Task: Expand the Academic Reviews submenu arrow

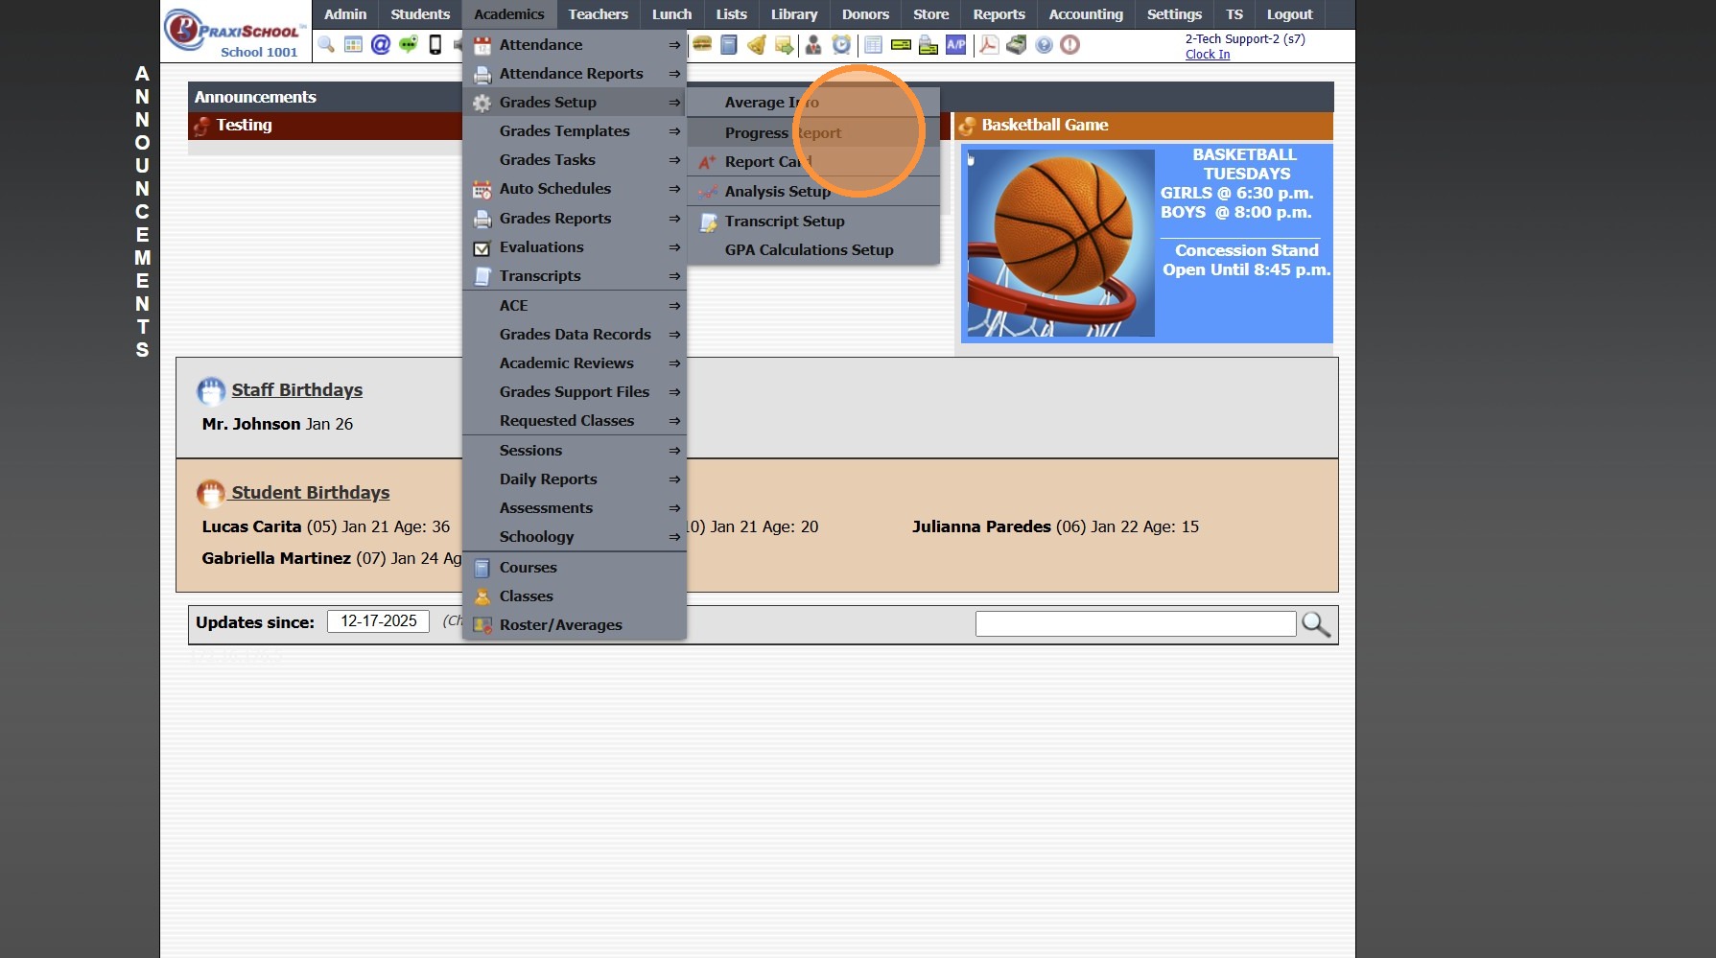Action: coord(674,363)
